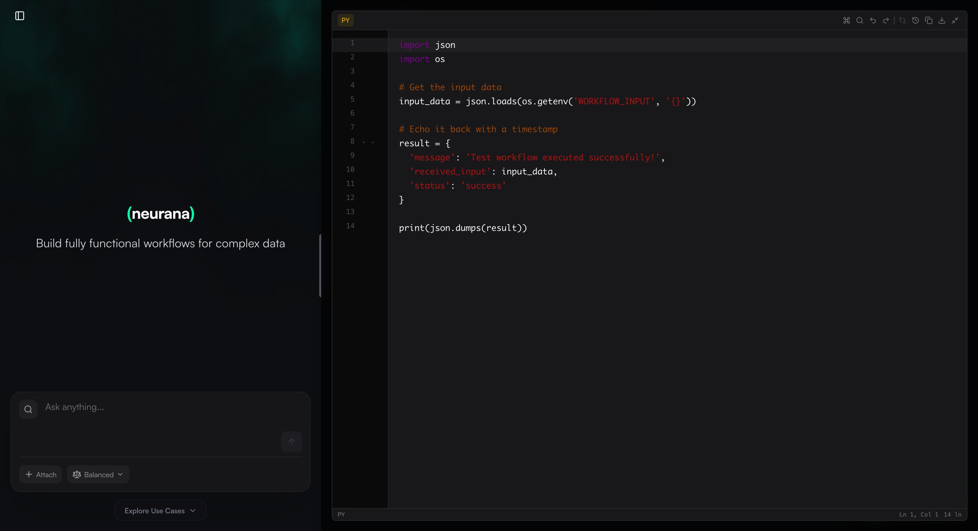Image resolution: width=978 pixels, height=531 pixels.
Task: Expand Explore Use Cases menu
Action: tap(160, 511)
